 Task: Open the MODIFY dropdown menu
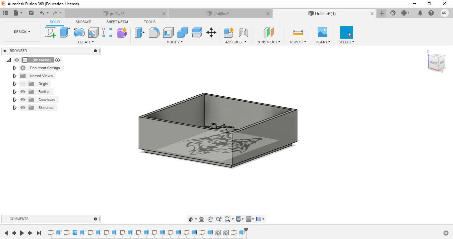[x=175, y=42]
